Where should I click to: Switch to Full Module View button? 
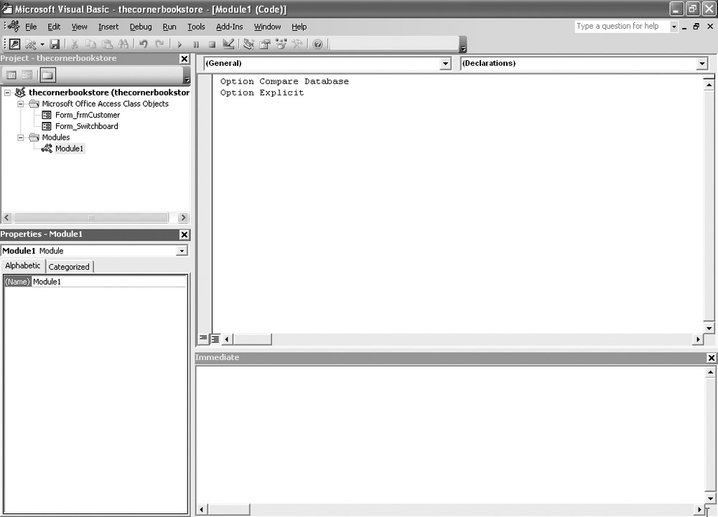[x=215, y=338]
